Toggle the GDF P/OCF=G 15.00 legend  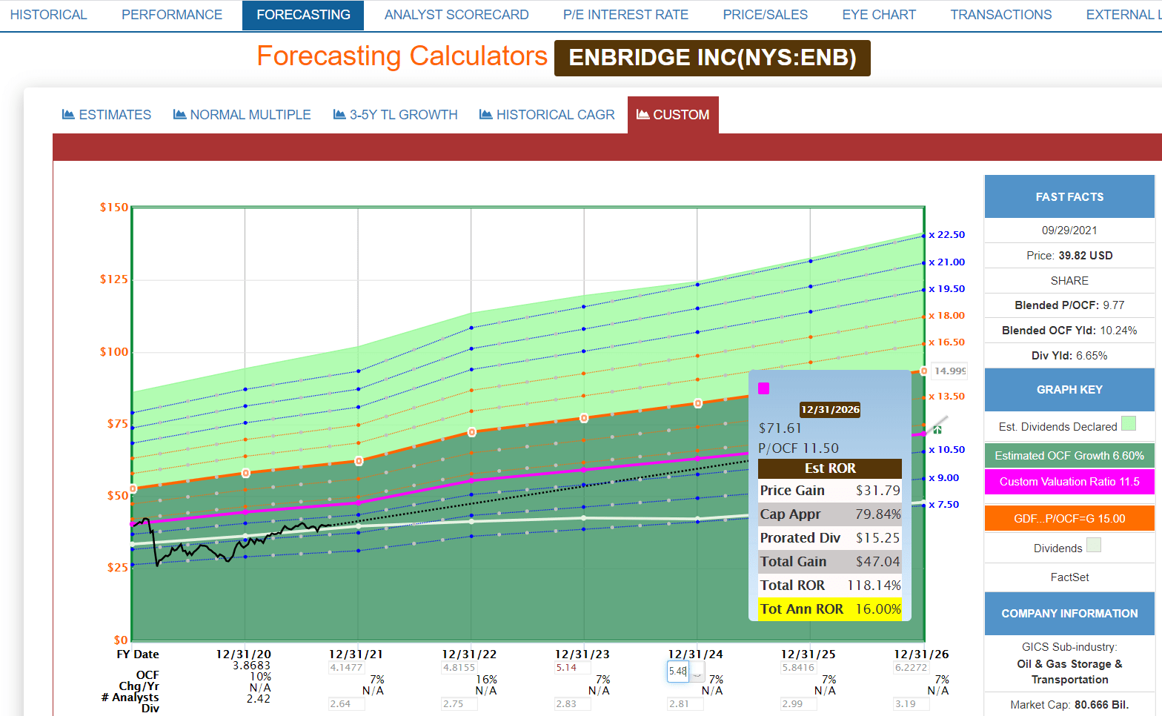click(x=1069, y=519)
